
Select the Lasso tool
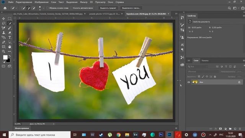3,23
